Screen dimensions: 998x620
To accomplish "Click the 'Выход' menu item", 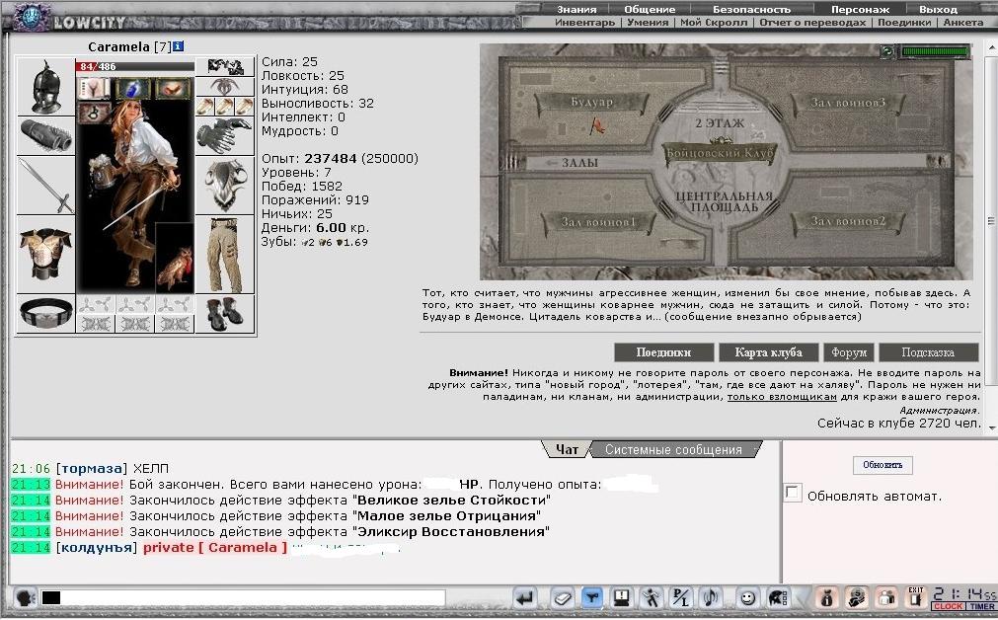I will point(938,9).
